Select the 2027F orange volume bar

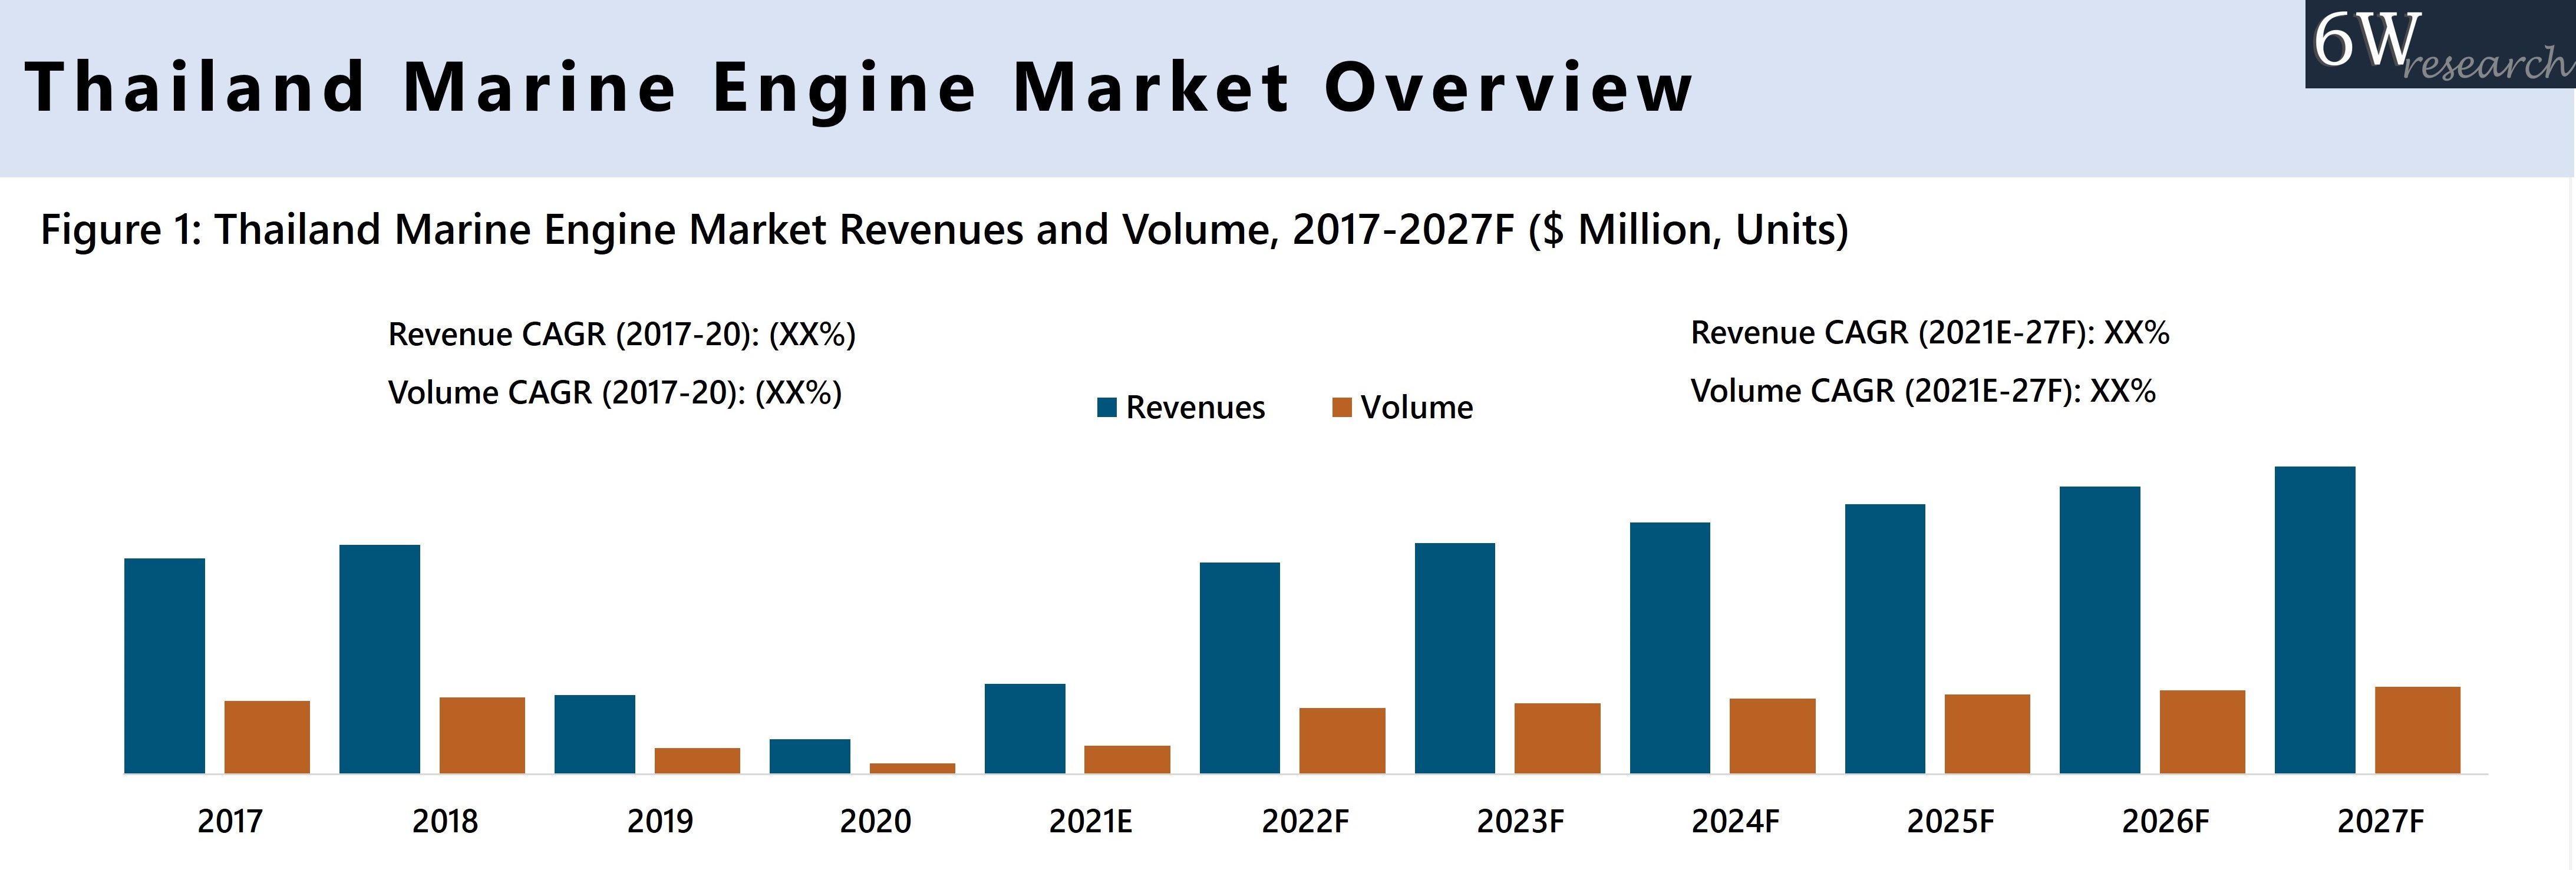(x=2417, y=730)
